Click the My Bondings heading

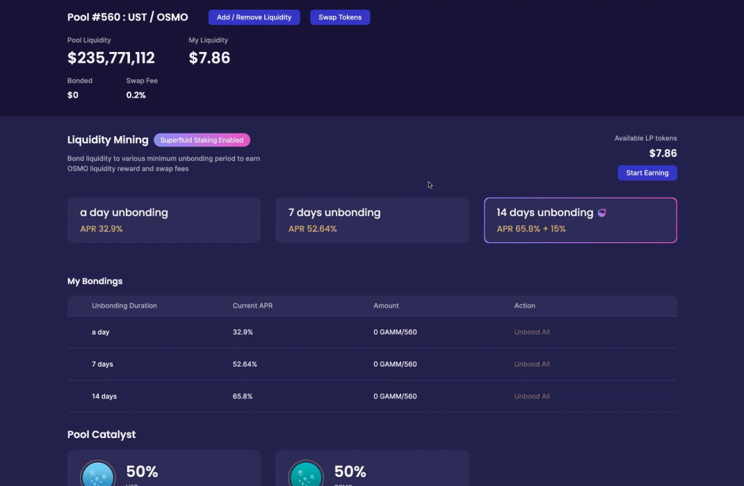(x=95, y=281)
